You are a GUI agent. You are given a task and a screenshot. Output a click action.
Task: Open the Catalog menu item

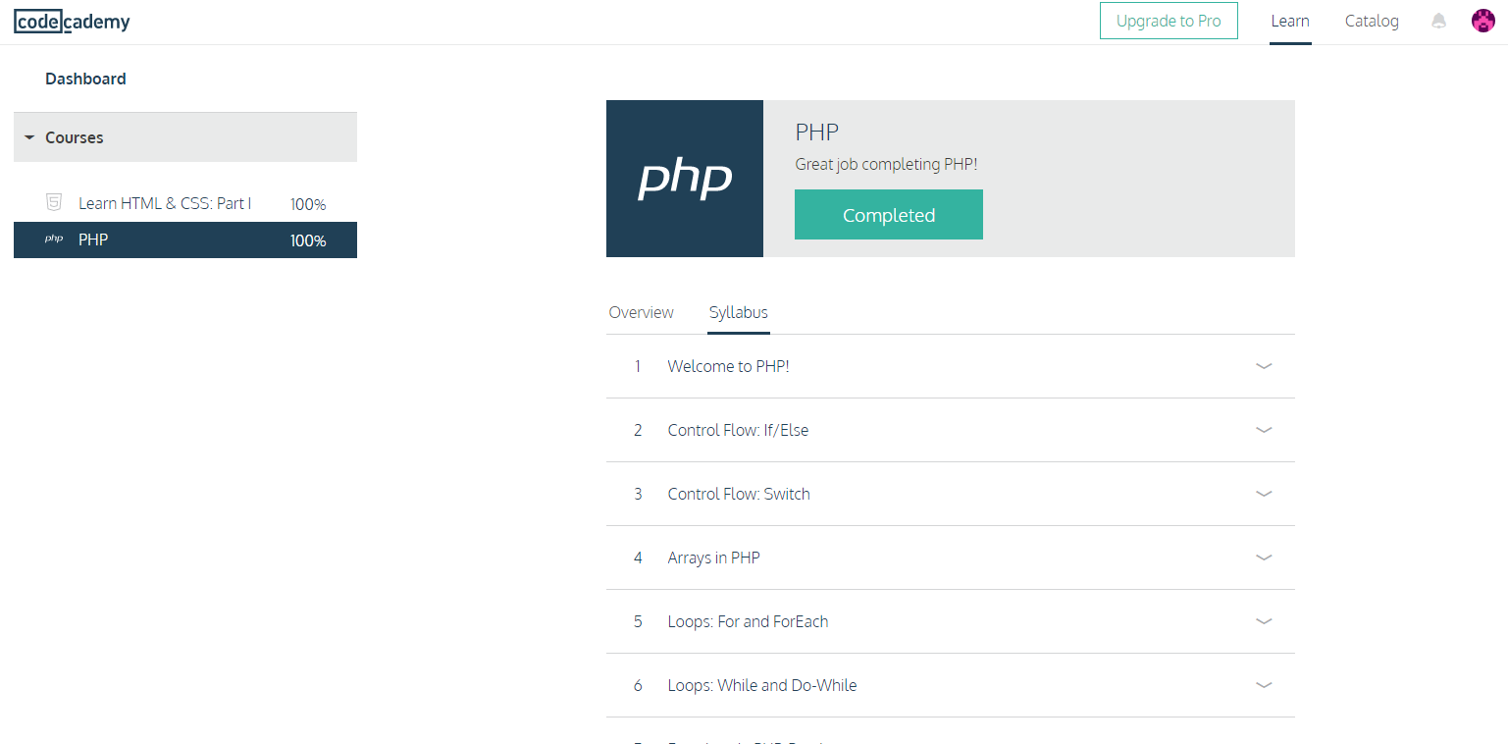click(1372, 21)
